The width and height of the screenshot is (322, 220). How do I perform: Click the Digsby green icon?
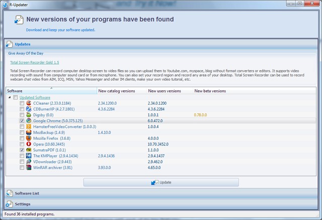(x=29, y=115)
